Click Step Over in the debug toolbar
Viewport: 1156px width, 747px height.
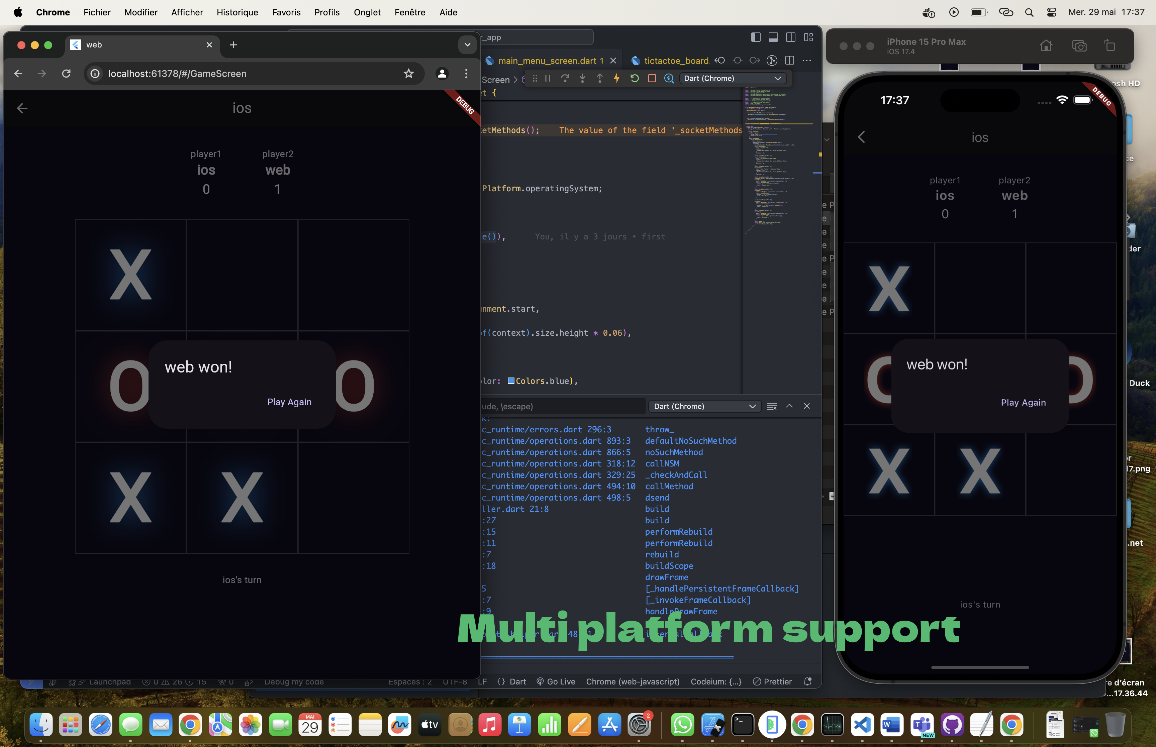click(565, 78)
